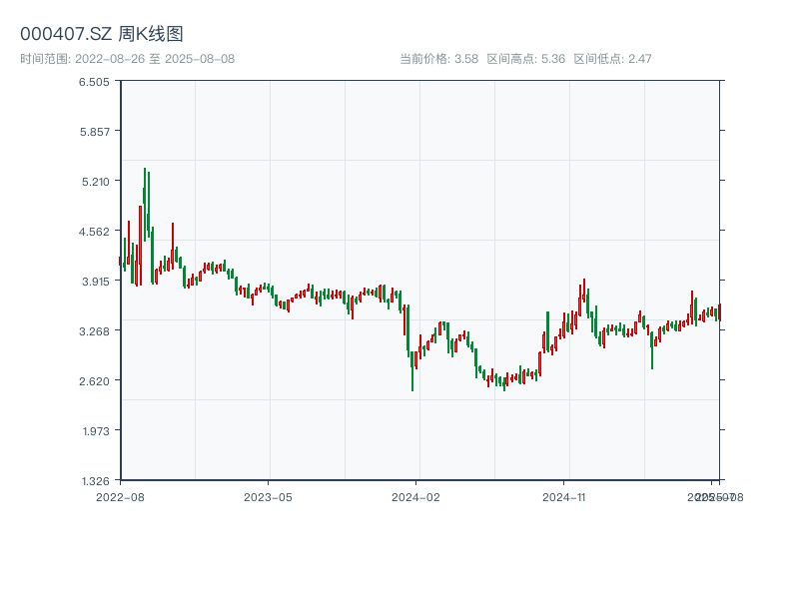799x599 pixels.
Task: Click the 当前价格 3.58 label
Action: click(x=438, y=59)
